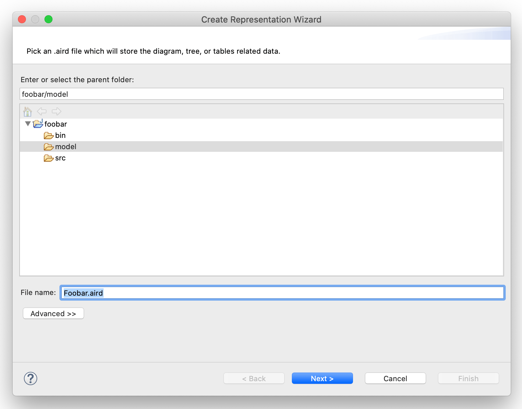Click the forward arrow in folder toolbar
The image size is (522, 409).
pos(56,111)
